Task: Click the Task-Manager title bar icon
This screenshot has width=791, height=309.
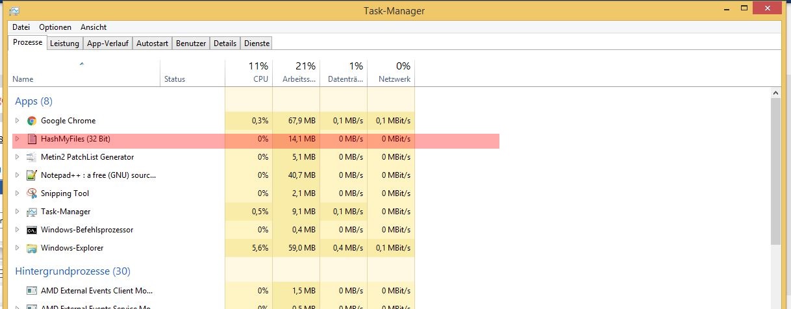Action: [14, 11]
